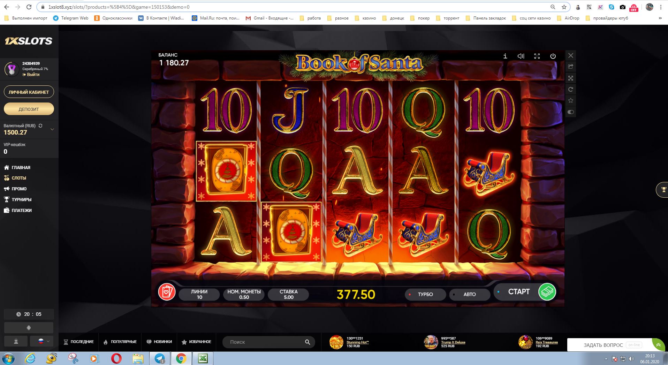668x365 pixels.
Task: Switch to the ПОСЛЕДНИЕ tab
Action: [78, 342]
